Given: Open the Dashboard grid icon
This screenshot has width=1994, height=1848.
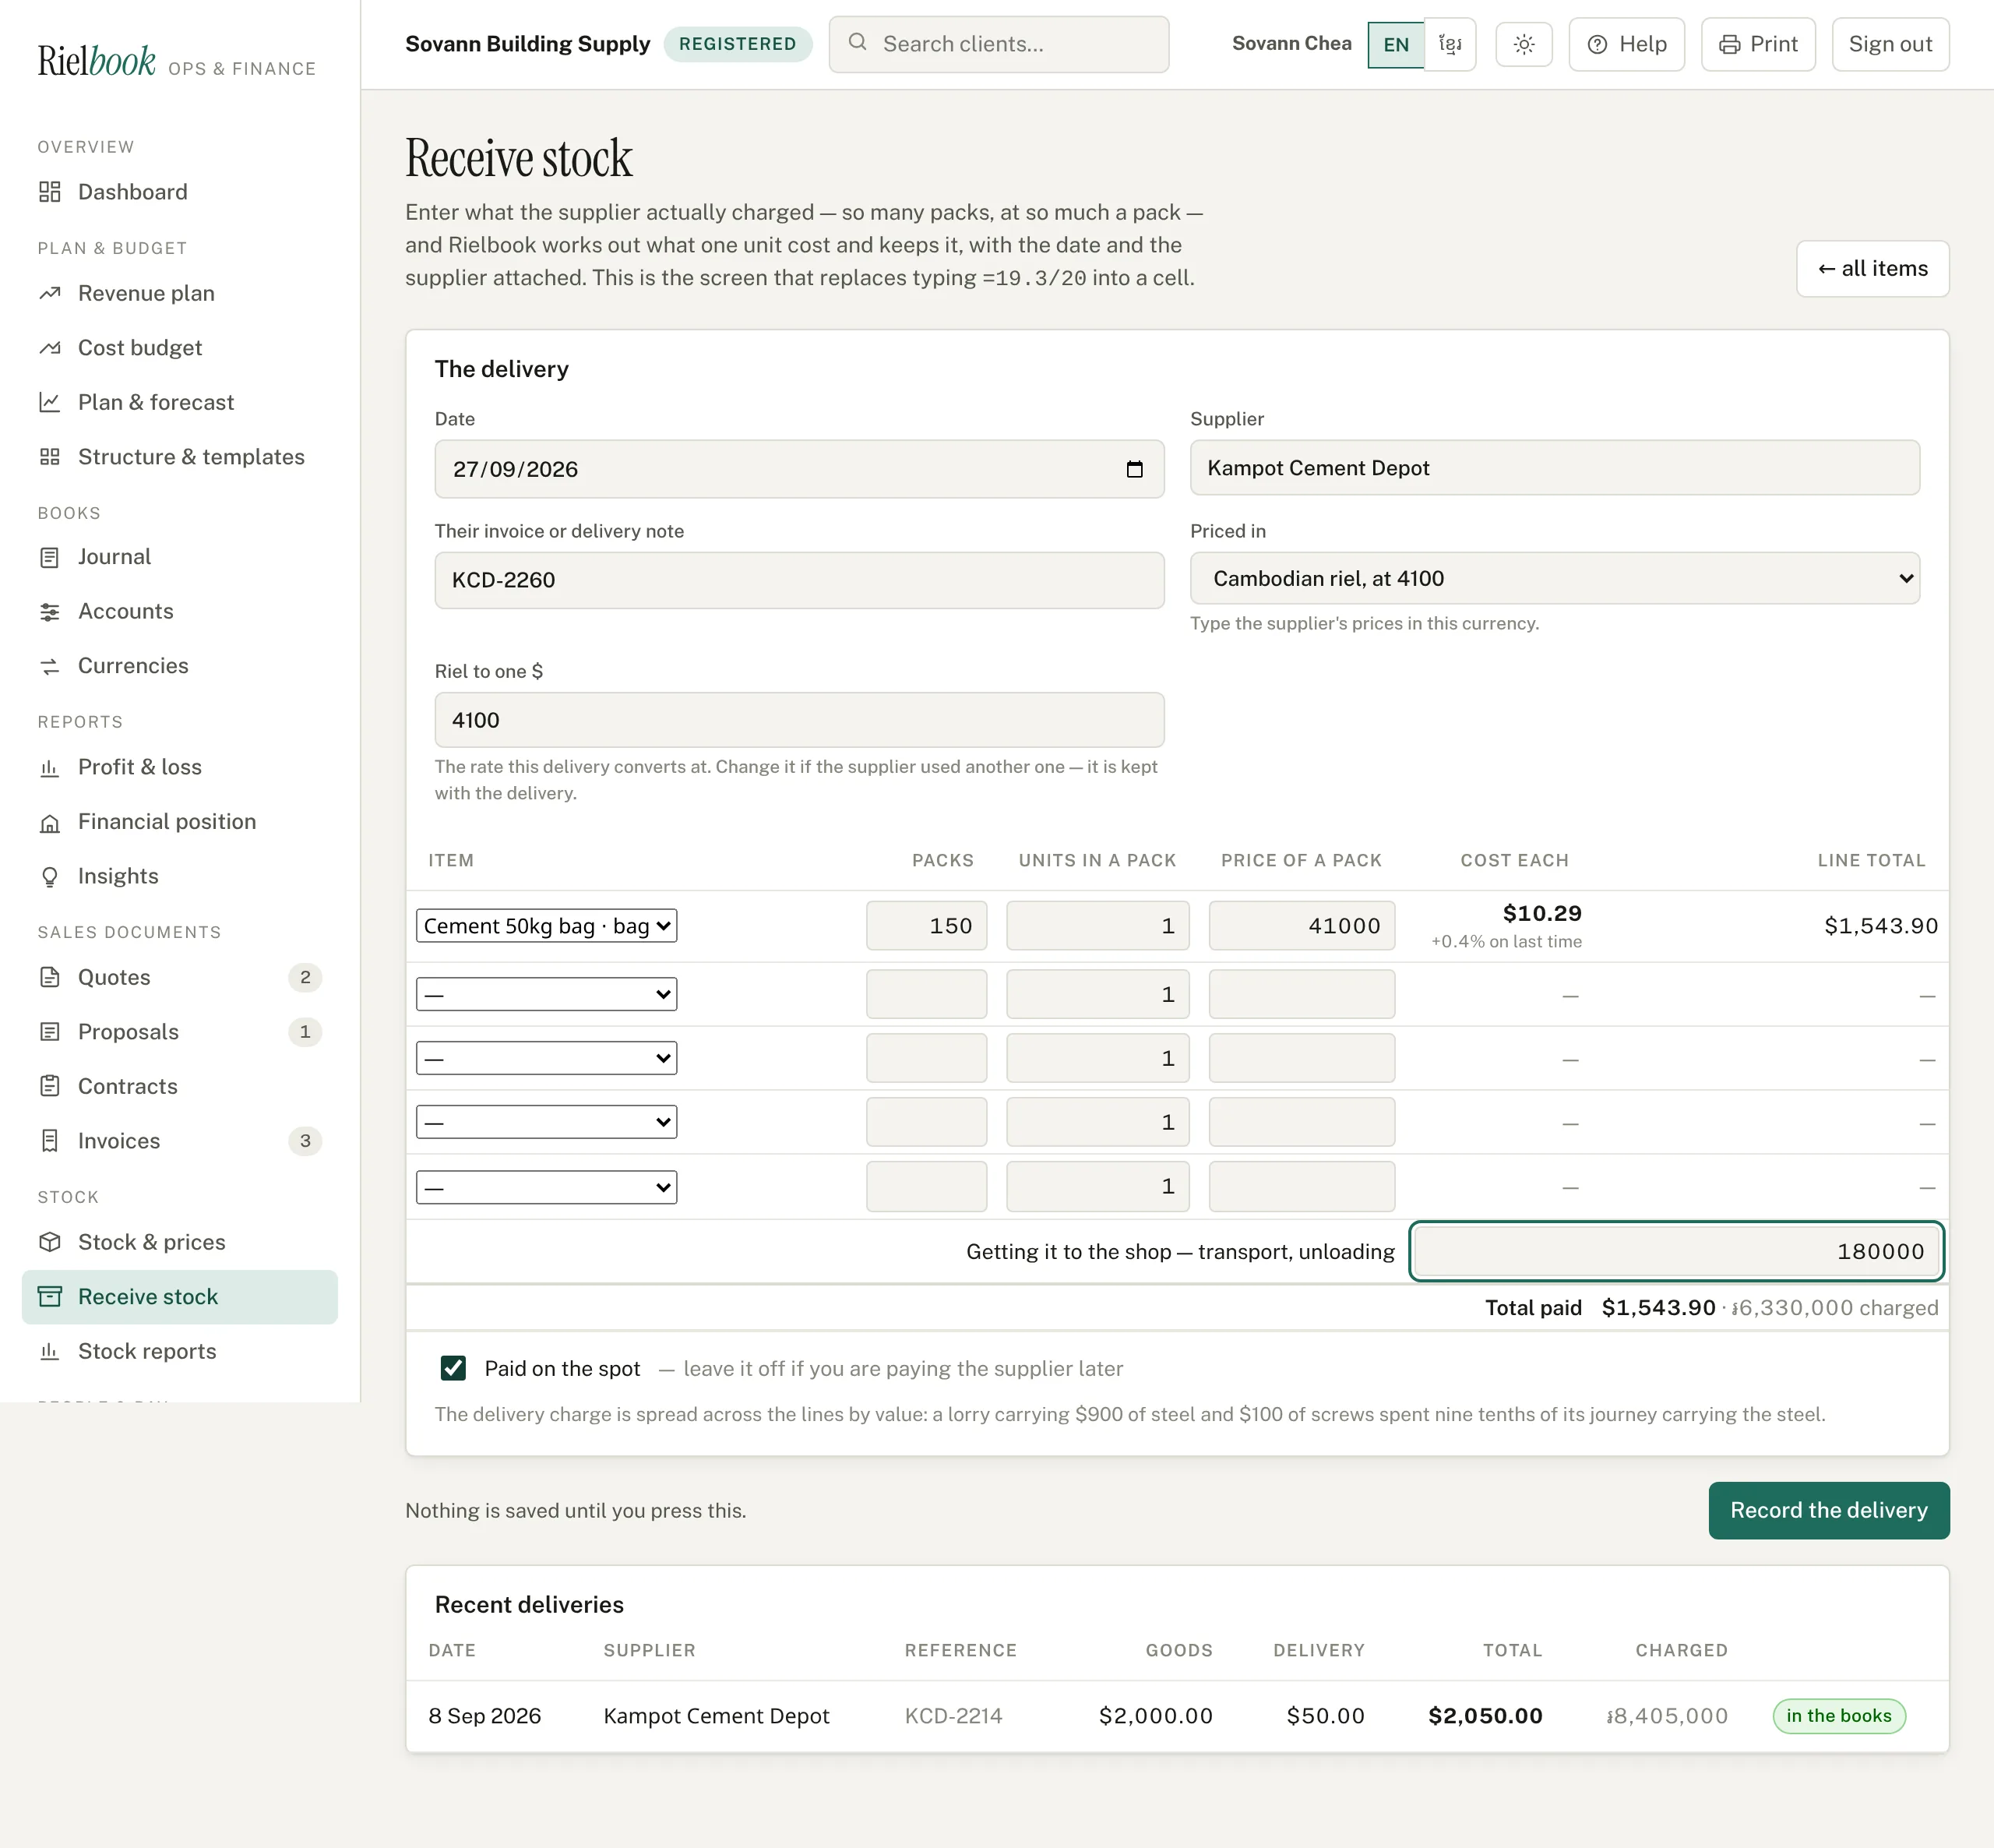Looking at the screenshot, I should (50, 192).
